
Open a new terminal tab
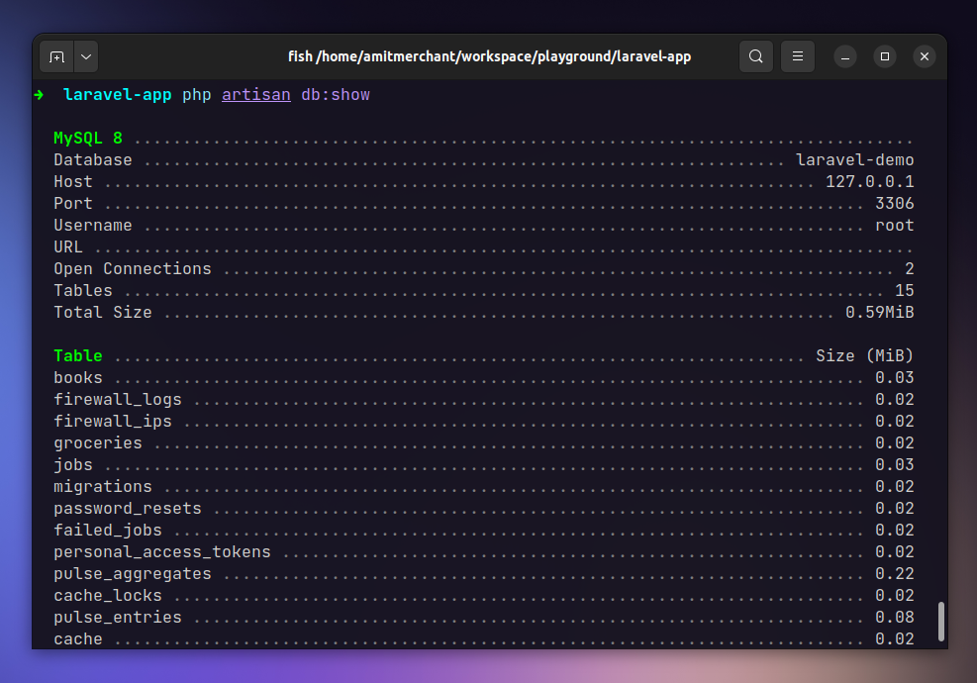coord(56,56)
